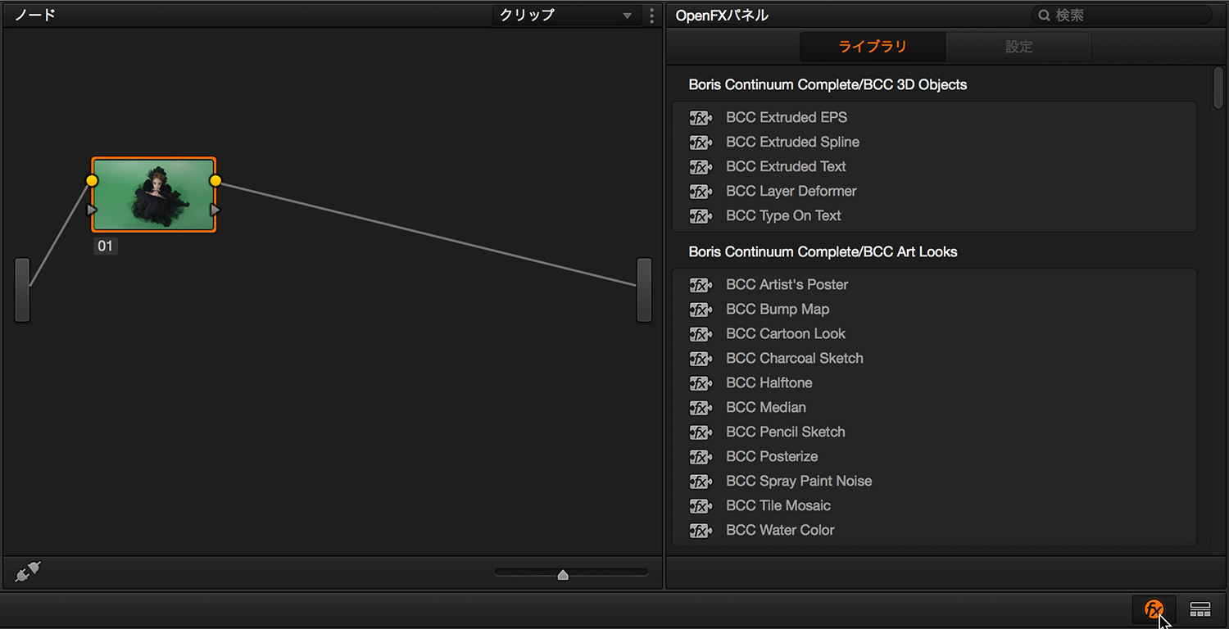
Task: Click the fx icon beside BCC Halftone
Action: 701,382
